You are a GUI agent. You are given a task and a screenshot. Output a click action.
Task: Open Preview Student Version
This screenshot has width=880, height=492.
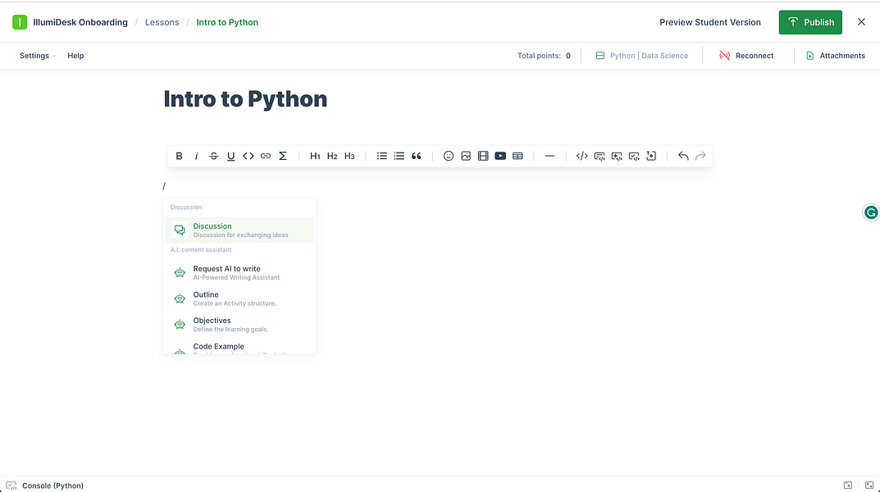710,22
